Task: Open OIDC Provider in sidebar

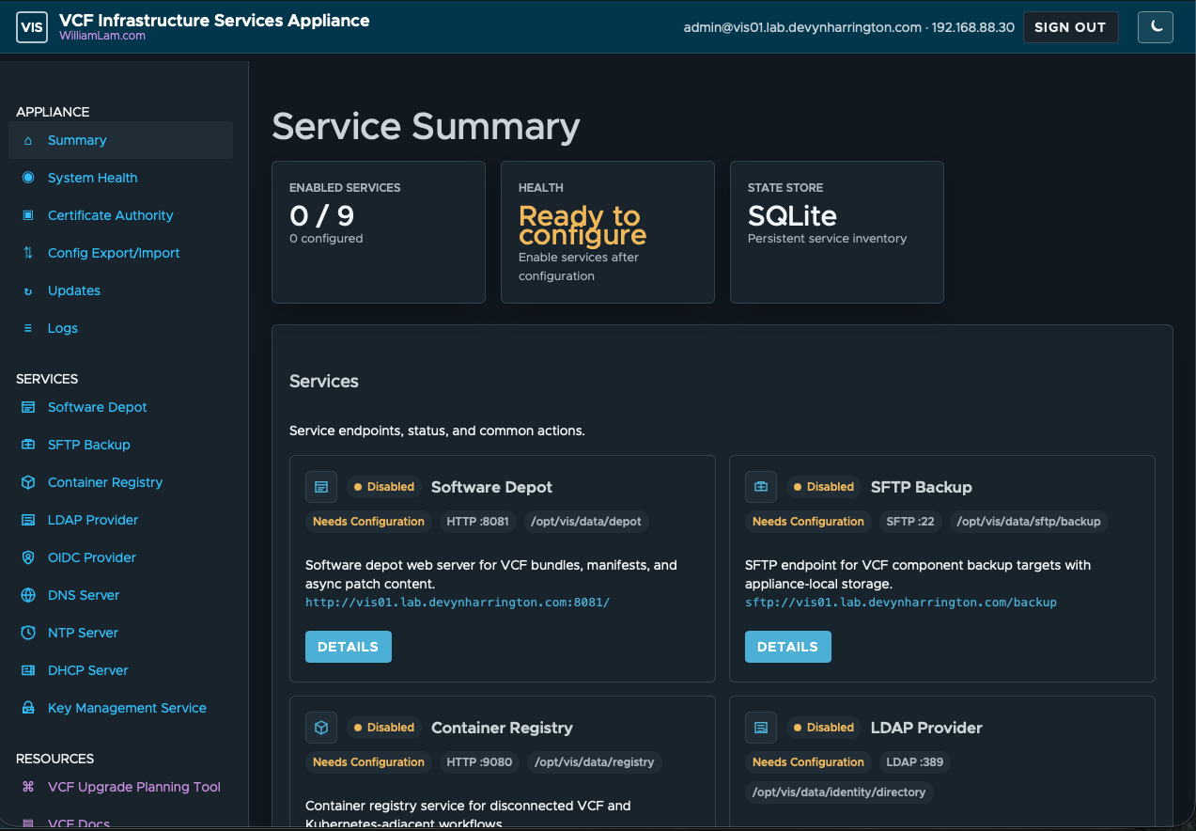Action: pos(120,557)
